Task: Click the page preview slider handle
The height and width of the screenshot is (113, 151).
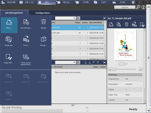Action: click(114, 69)
